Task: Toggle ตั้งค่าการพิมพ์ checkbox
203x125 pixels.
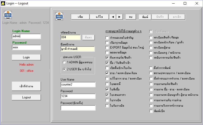Action: 151,68
